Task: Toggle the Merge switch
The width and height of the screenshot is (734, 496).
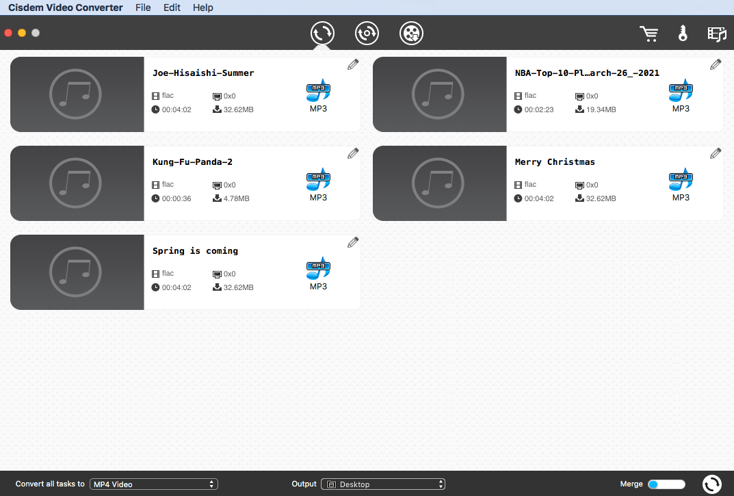Action: [666, 484]
